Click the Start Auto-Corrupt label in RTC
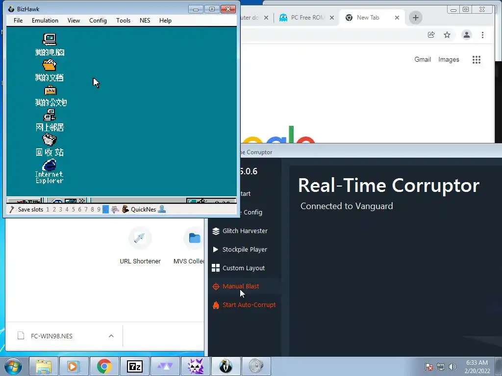 [249, 305]
